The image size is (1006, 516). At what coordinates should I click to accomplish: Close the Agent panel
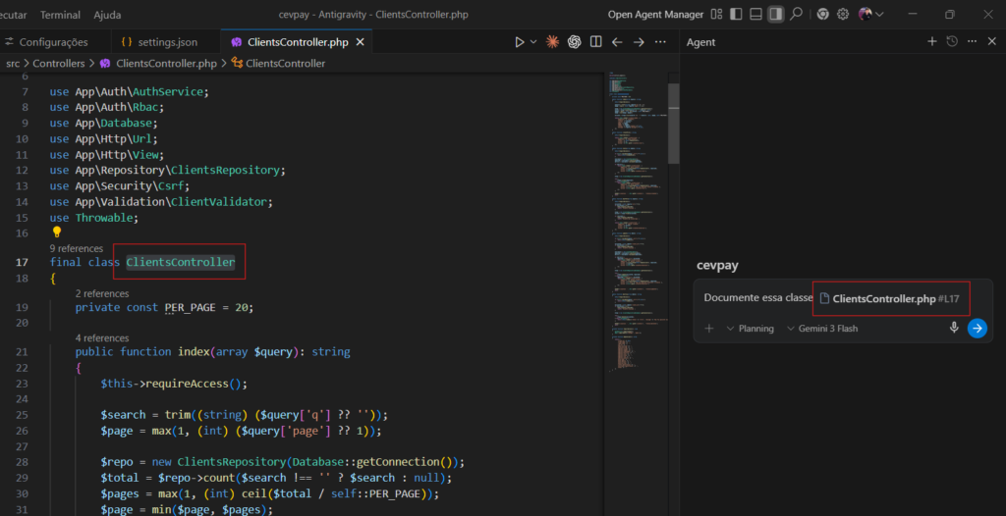coord(991,41)
